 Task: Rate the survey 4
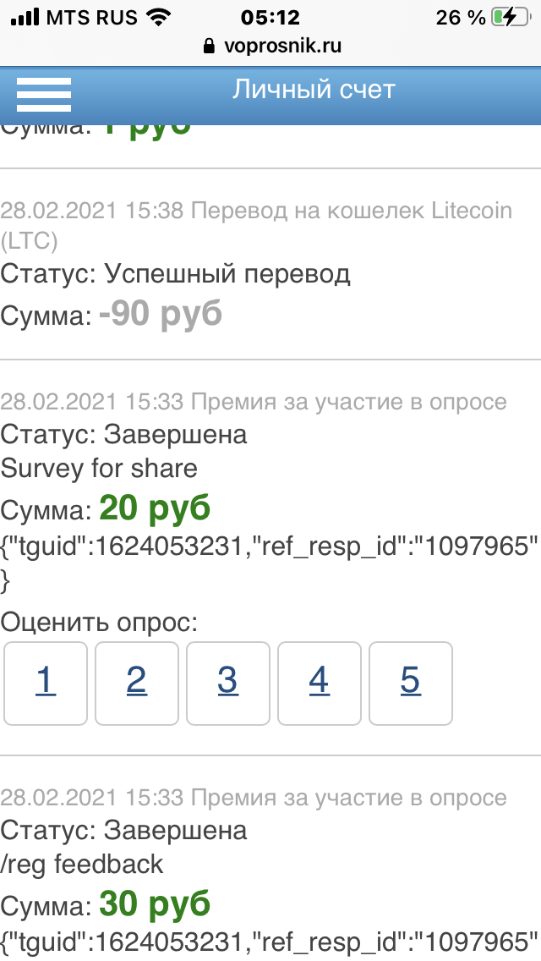(320, 683)
